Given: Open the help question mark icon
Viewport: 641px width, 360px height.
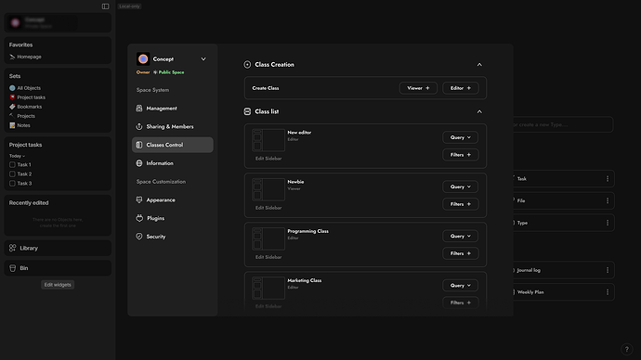Looking at the screenshot, I should pos(627,350).
